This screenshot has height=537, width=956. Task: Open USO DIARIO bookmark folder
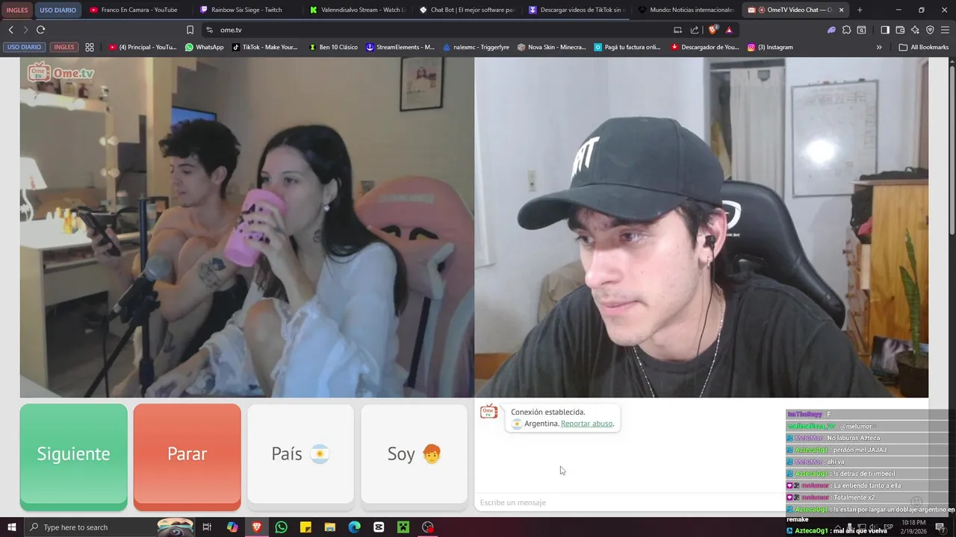click(x=24, y=47)
